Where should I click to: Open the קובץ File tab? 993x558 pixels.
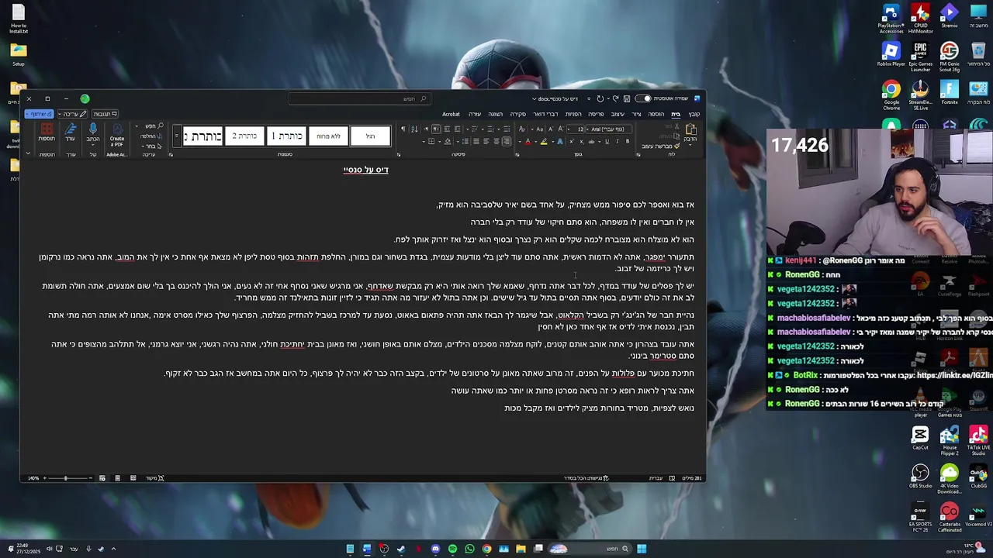(x=694, y=114)
